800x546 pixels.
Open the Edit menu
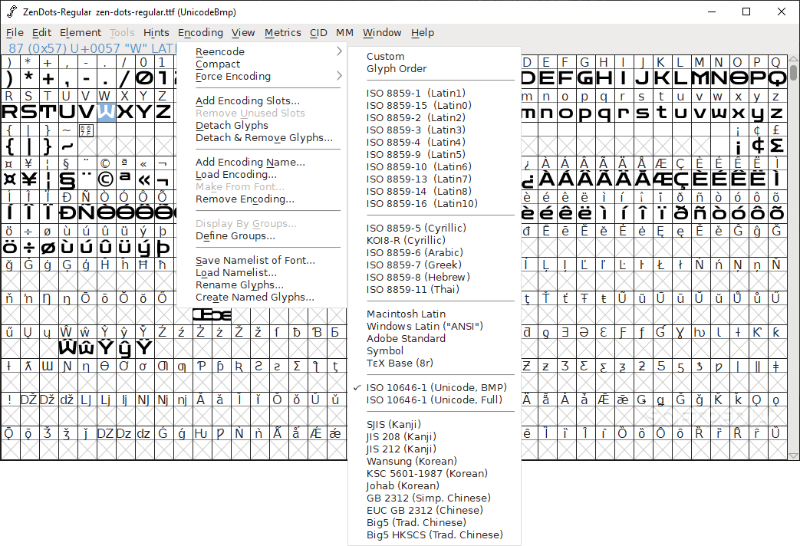click(42, 33)
